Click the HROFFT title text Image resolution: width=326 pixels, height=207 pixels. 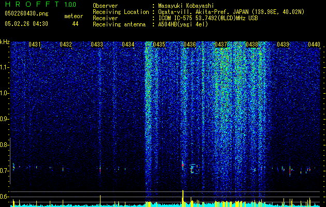pos(32,4)
